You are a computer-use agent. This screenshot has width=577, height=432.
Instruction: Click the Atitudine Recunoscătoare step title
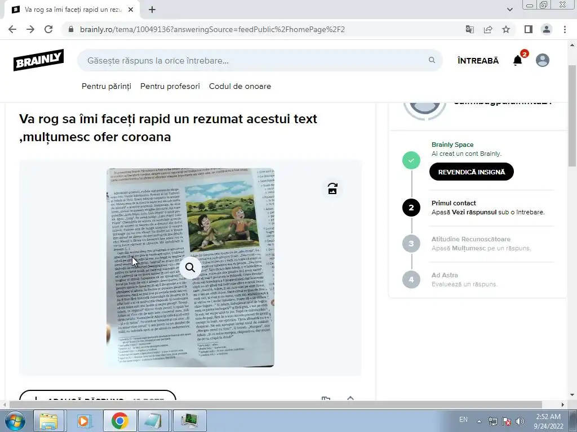471,239
